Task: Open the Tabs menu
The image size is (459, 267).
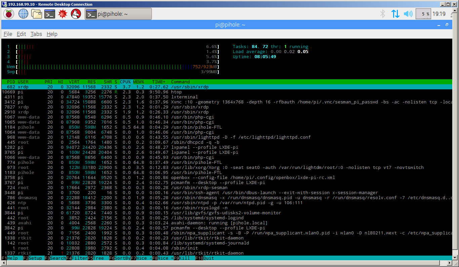Action: pyautogui.click(x=36, y=34)
